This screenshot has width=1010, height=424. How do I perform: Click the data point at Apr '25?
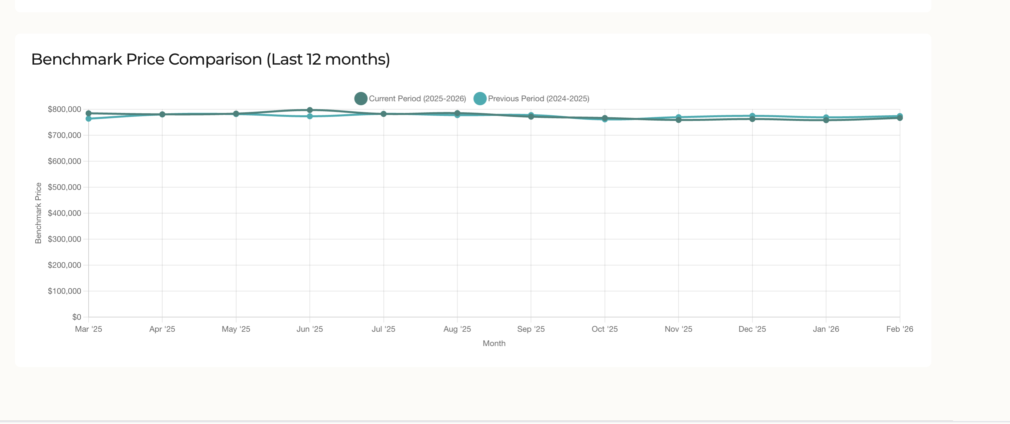[x=162, y=115]
